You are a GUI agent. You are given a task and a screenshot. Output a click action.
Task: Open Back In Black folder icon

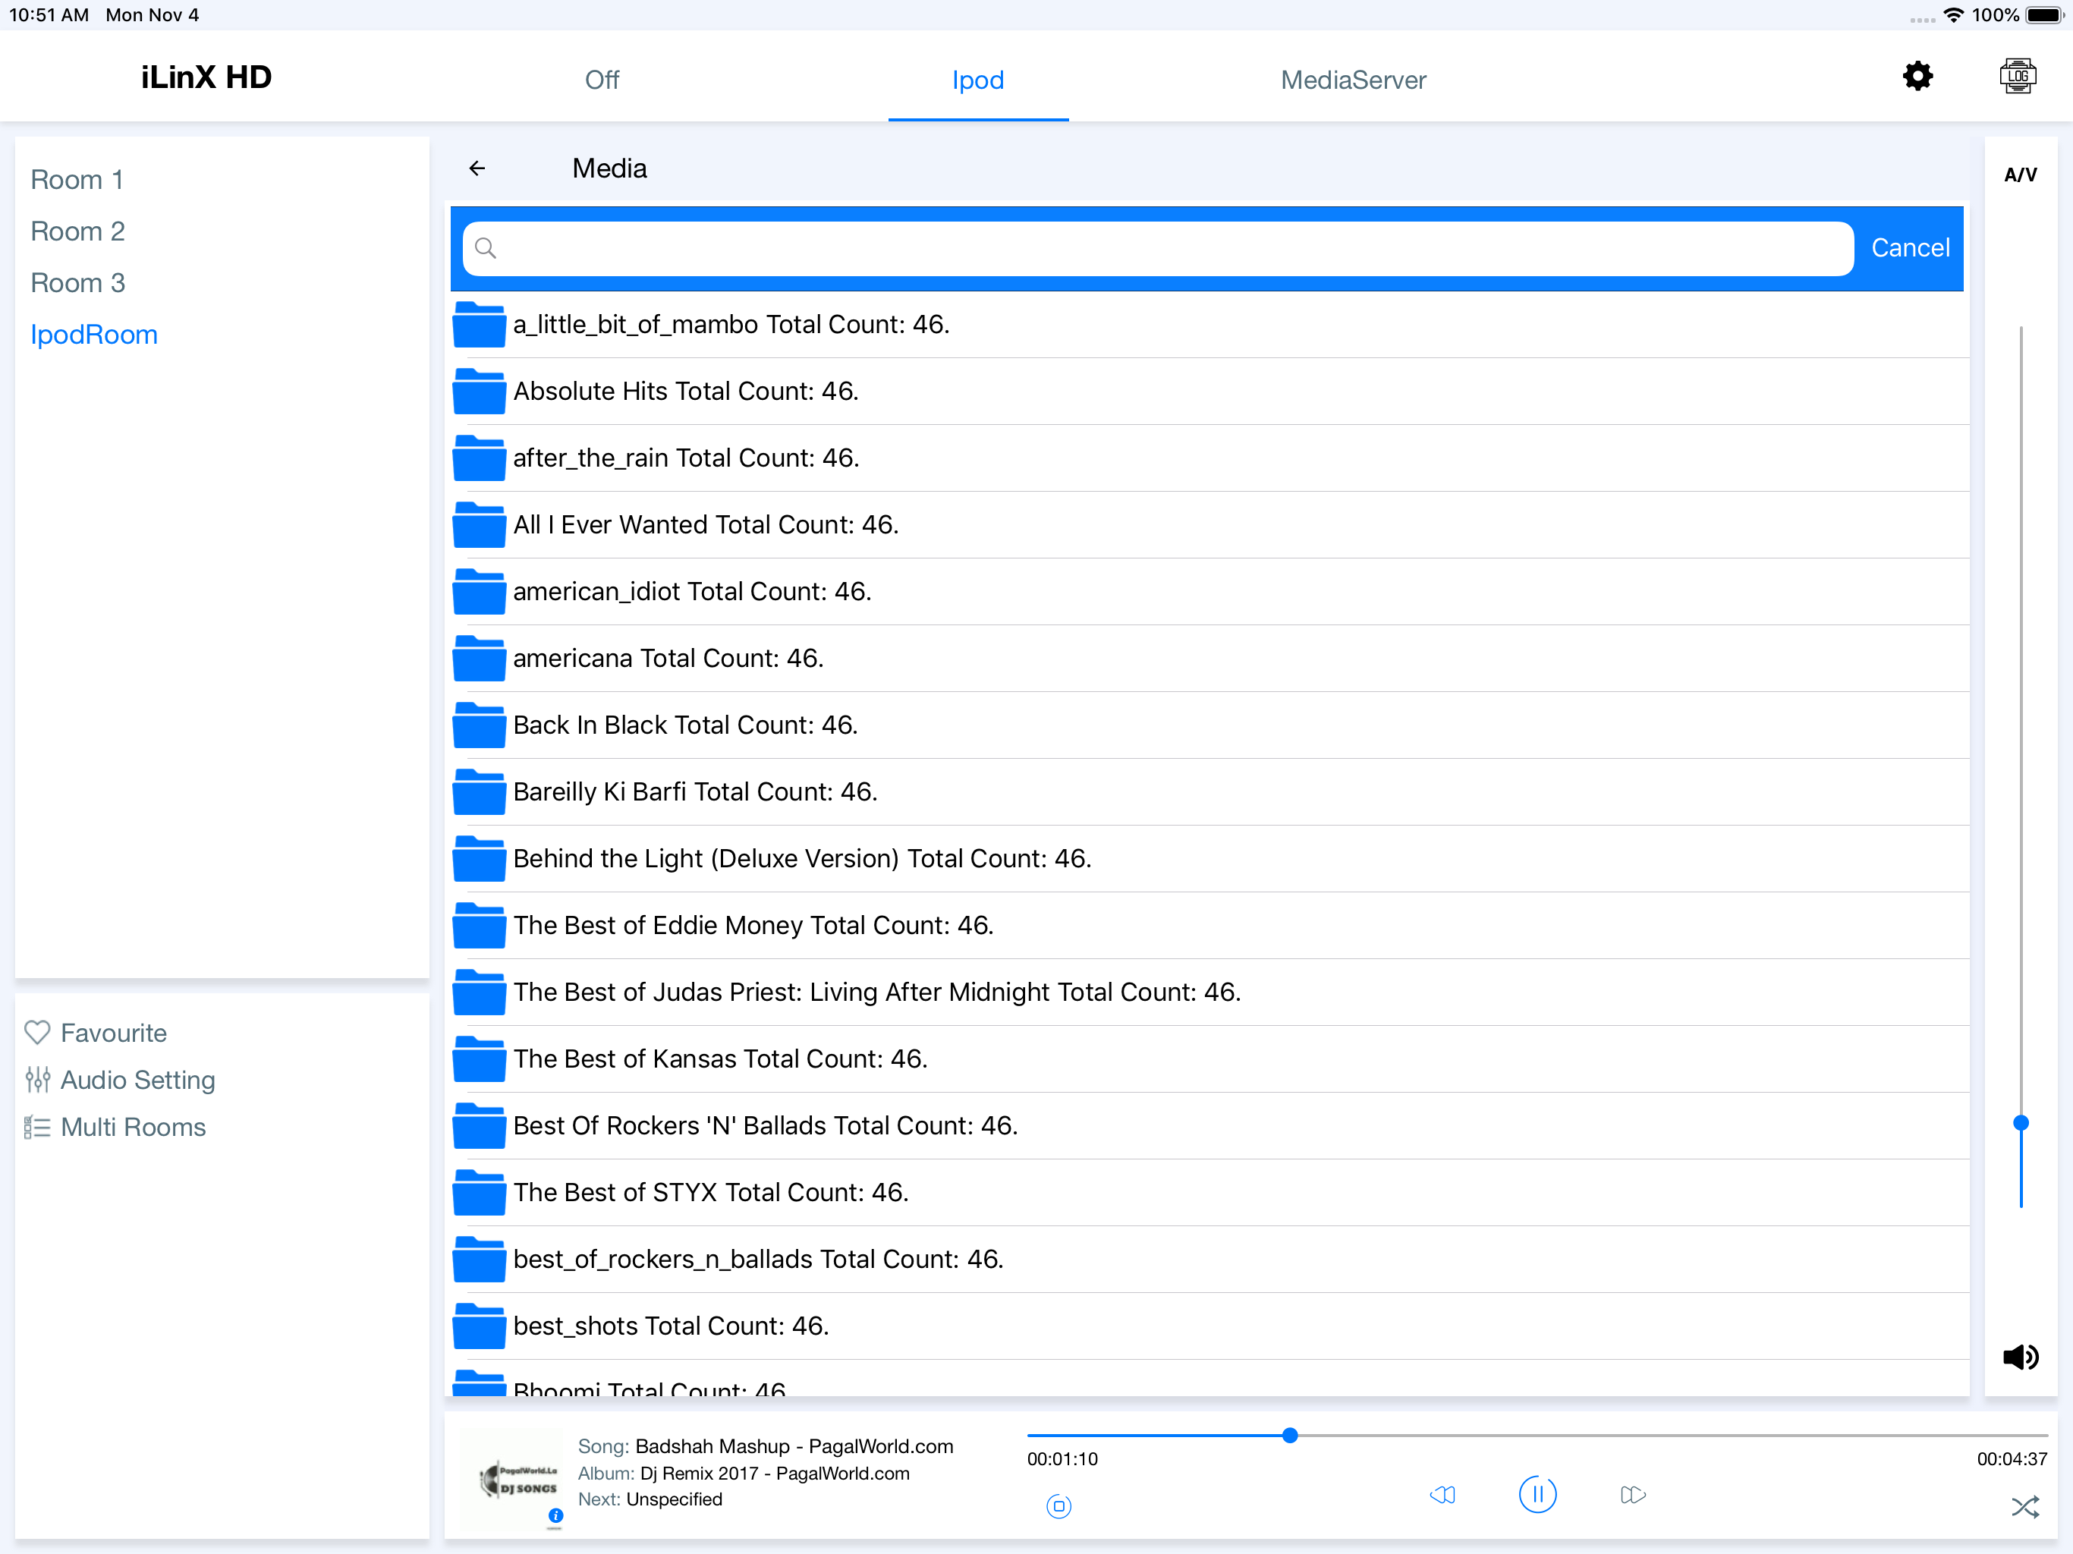click(x=479, y=725)
